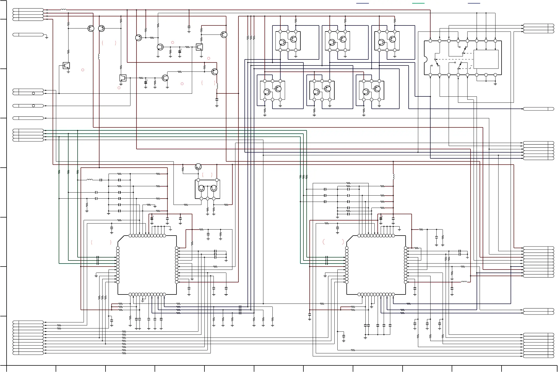Select the notch of the 16-pin switch IC
558x372 pixels.
425,59
